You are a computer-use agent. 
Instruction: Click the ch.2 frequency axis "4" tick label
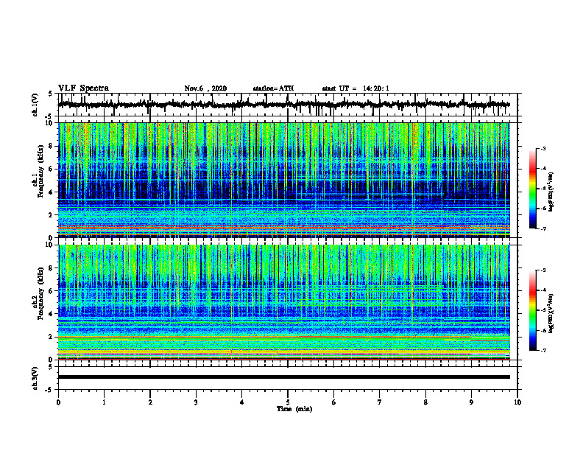click(x=52, y=315)
